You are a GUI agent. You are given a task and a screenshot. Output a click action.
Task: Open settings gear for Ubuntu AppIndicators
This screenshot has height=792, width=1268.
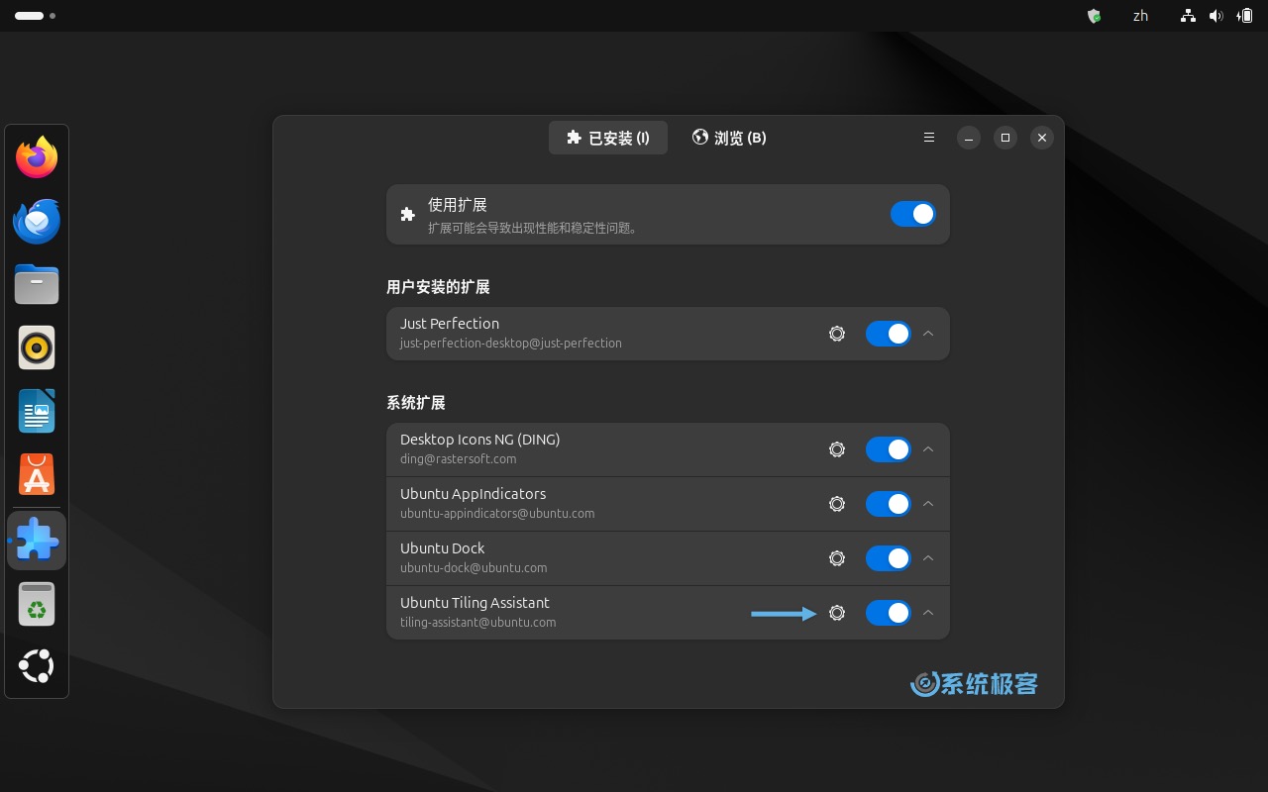(x=837, y=504)
